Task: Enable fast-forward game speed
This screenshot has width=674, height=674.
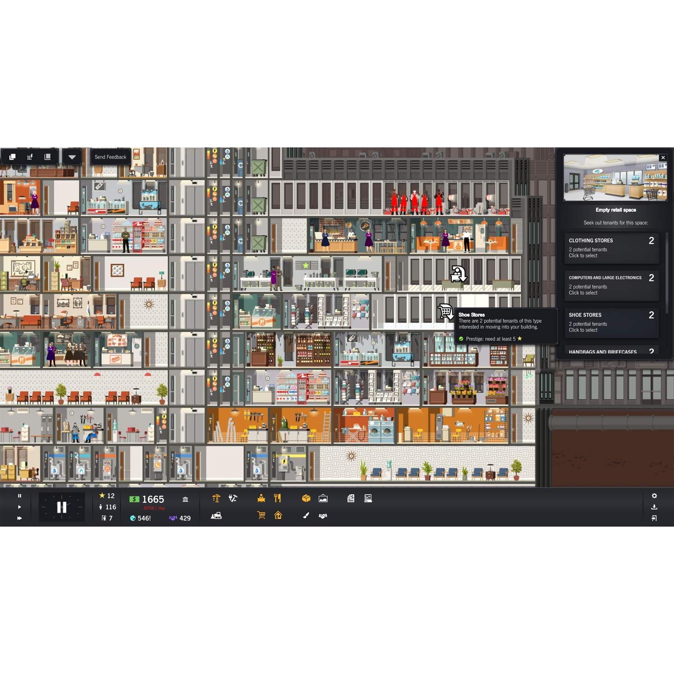Action: click(20, 517)
